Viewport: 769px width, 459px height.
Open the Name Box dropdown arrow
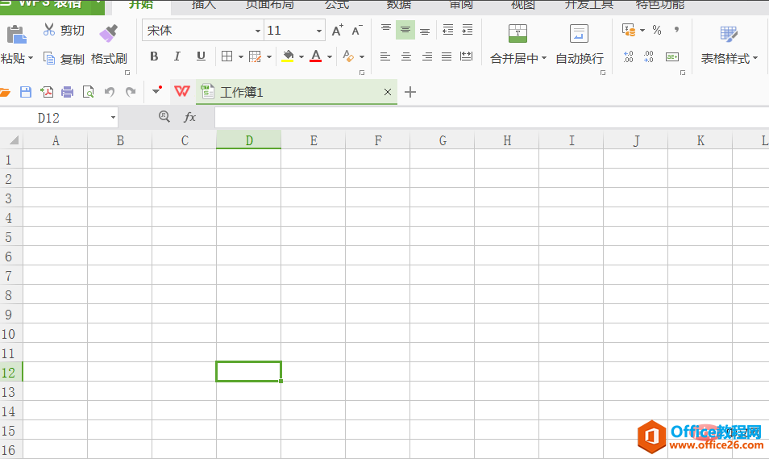click(x=113, y=118)
